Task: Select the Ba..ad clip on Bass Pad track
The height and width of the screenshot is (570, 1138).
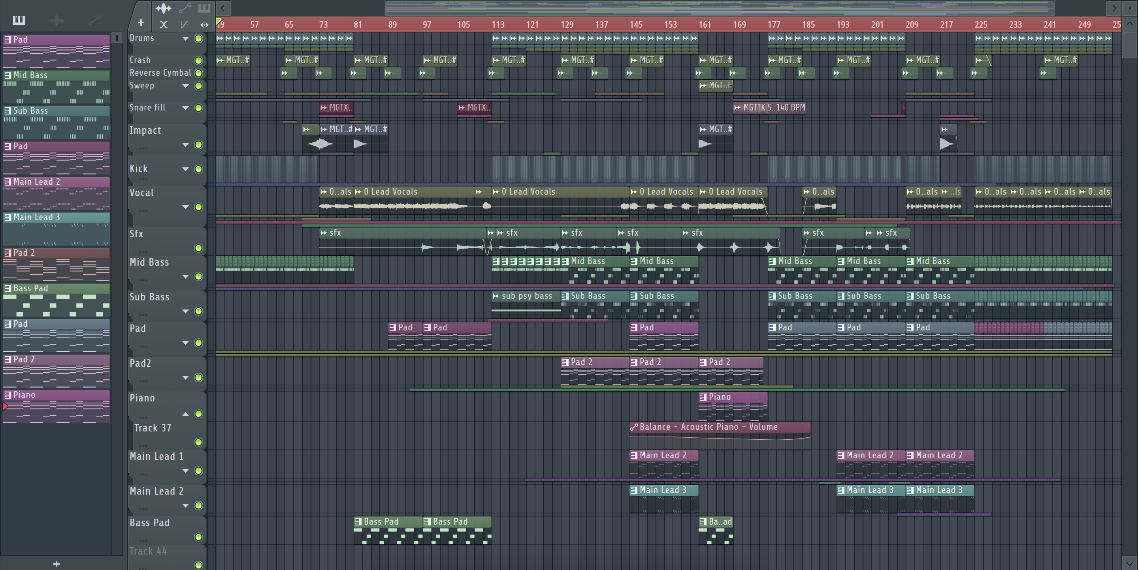Action: click(716, 530)
